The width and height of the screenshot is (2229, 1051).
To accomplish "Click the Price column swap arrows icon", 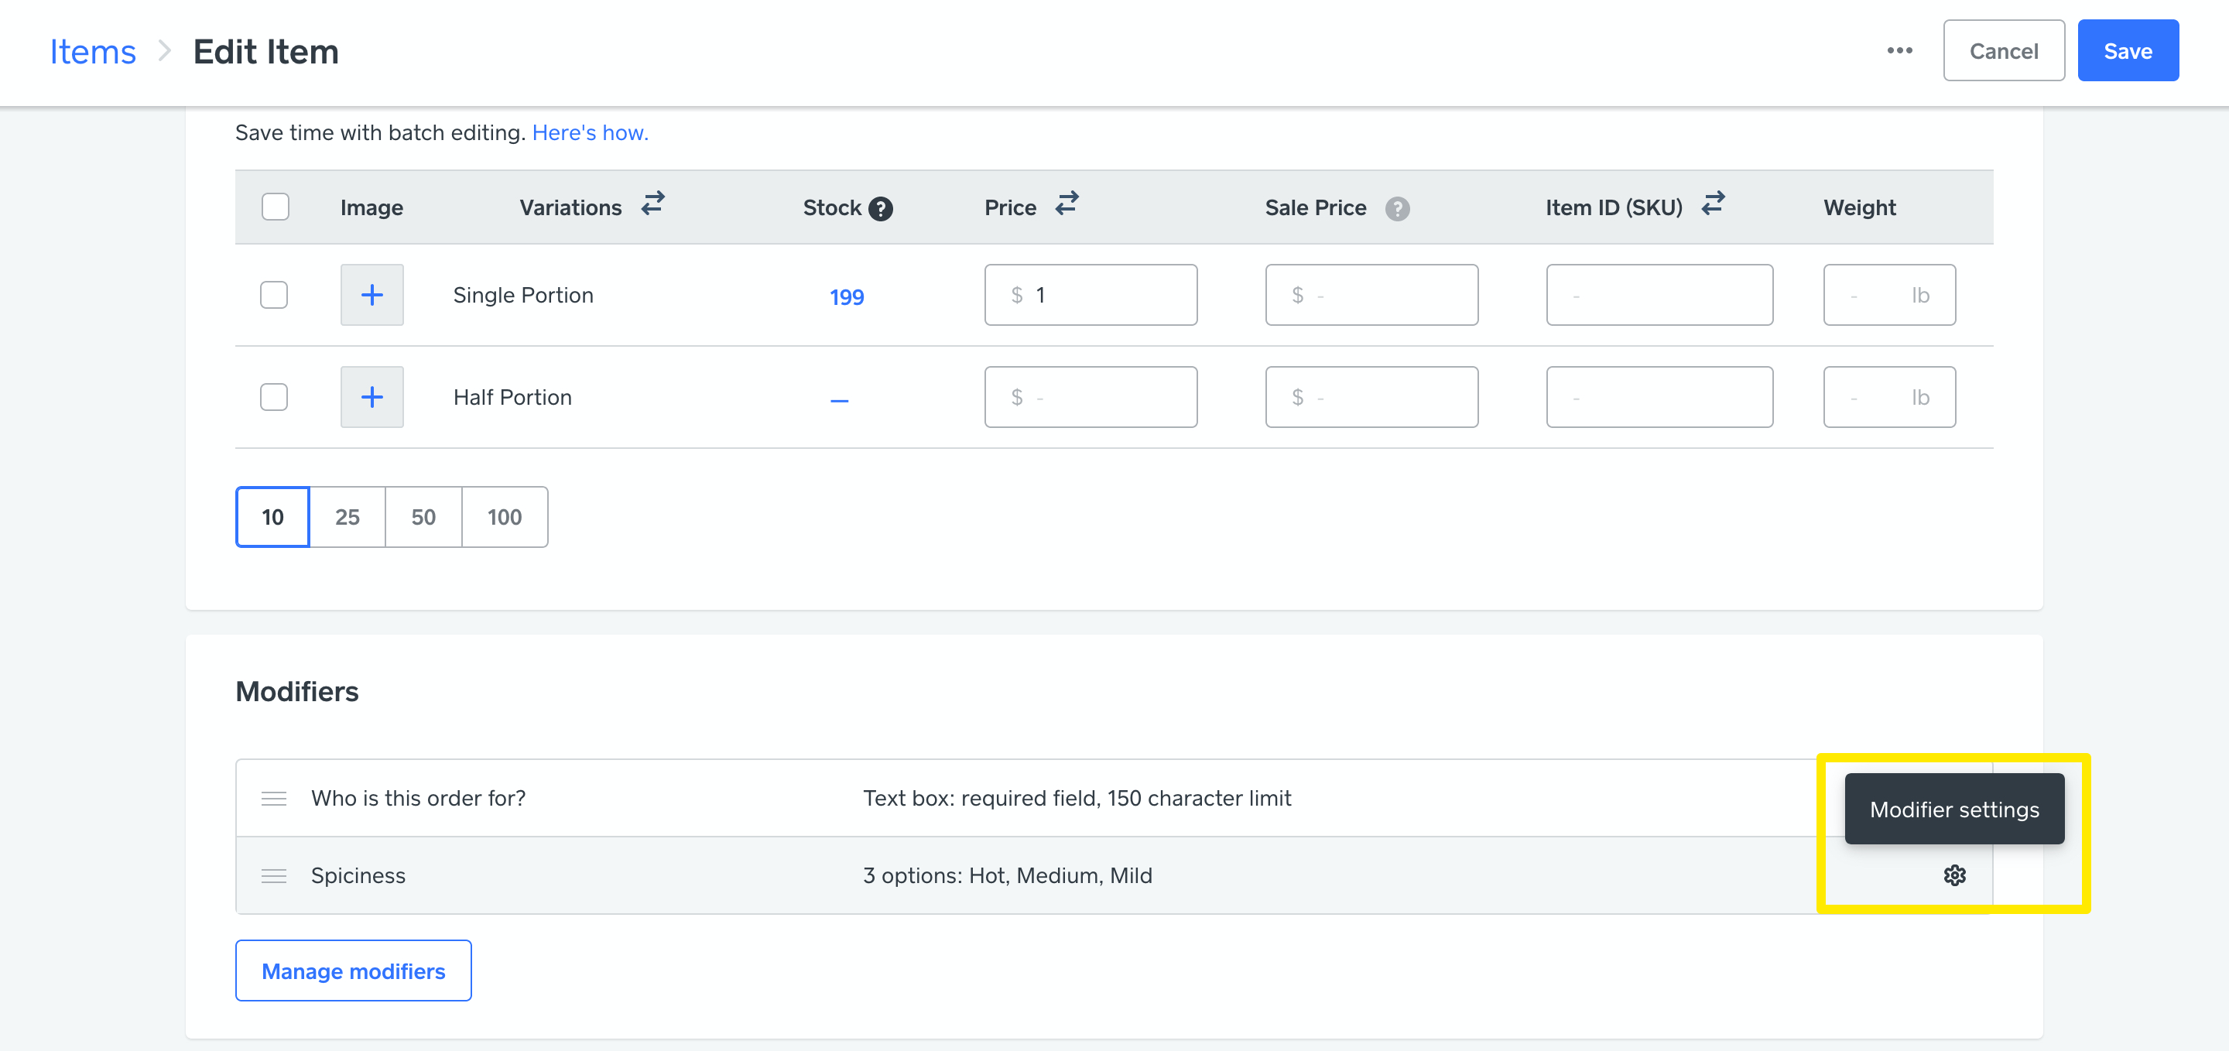I will coord(1067,204).
